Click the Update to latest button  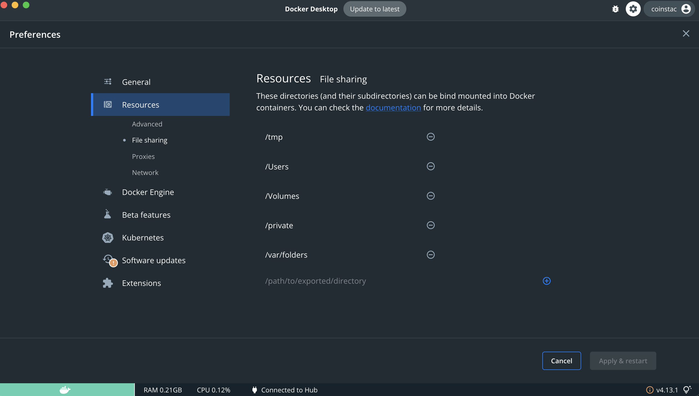point(375,9)
